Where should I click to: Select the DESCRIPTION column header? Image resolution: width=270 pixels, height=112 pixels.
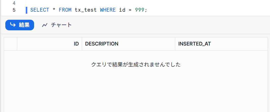click(x=102, y=44)
